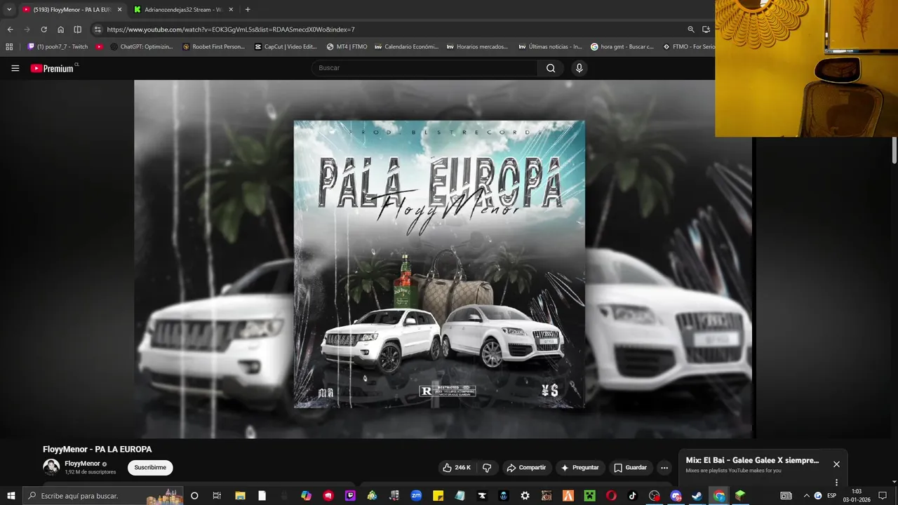Open File Explorer from taskbar
Screen dimensions: 898x505
click(239, 496)
